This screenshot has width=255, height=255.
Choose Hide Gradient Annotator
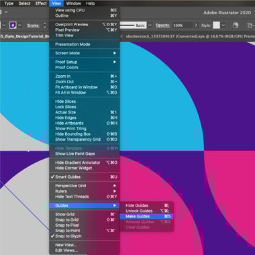(x=85, y=162)
